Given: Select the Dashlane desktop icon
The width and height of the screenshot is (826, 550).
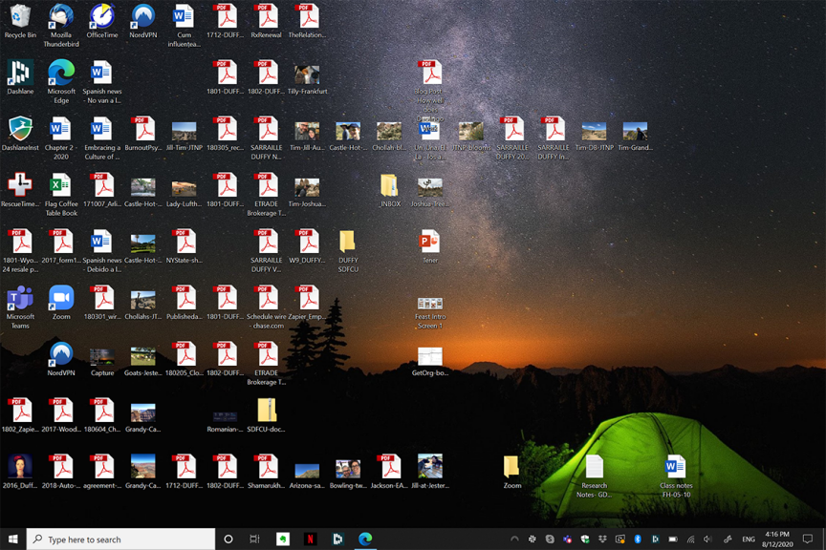Looking at the screenshot, I should pyautogui.click(x=20, y=74).
